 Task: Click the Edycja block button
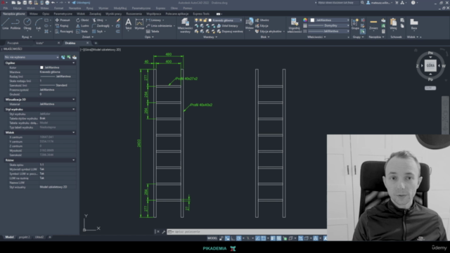coord(262,26)
